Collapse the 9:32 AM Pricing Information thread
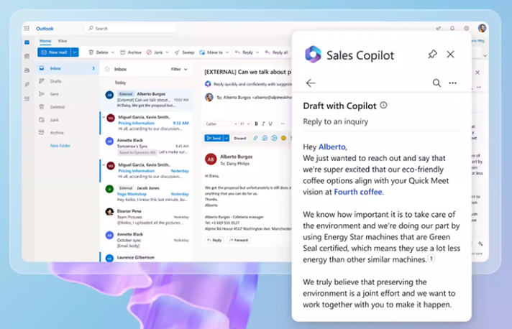Screen dimensions: 512x329 coord(104,117)
